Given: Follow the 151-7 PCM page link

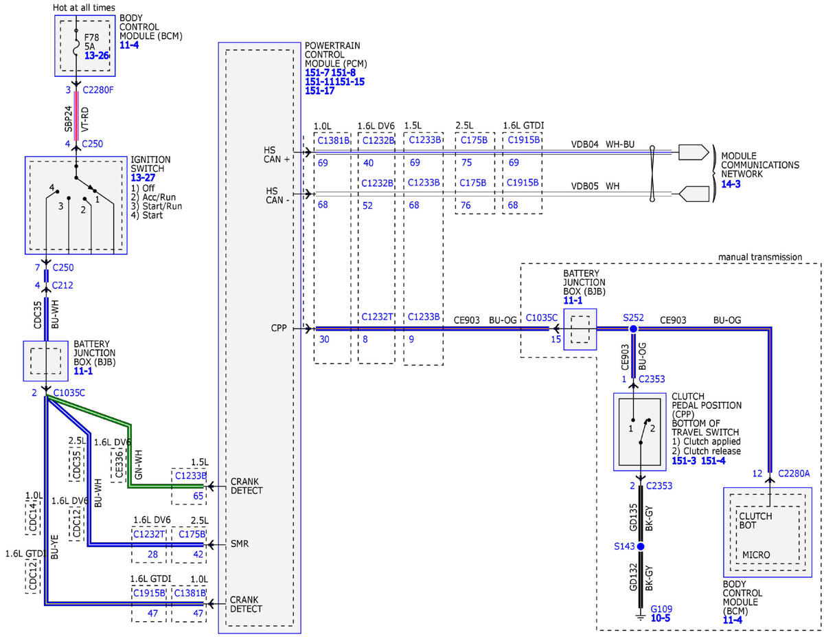Looking at the screenshot, I should pyautogui.click(x=317, y=72).
